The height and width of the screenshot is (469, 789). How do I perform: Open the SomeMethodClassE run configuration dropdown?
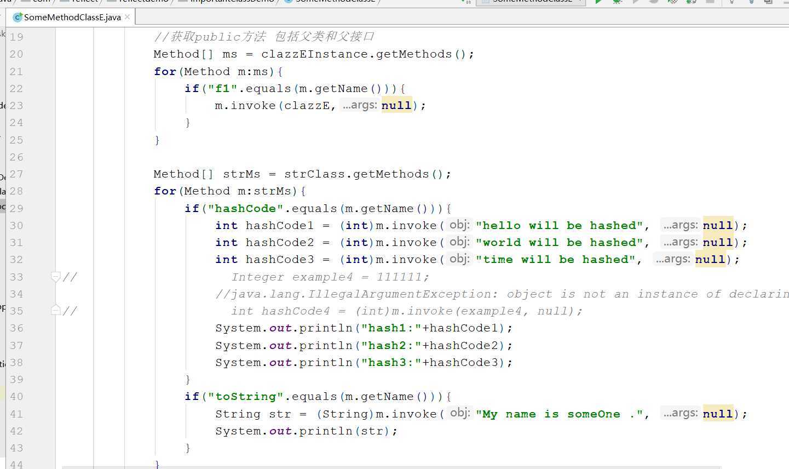pos(532,2)
